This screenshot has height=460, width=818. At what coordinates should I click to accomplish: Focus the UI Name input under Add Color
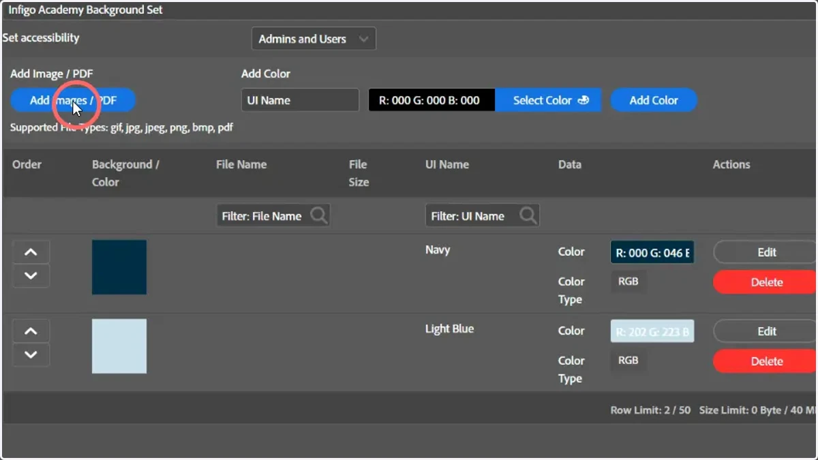(300, 100)
